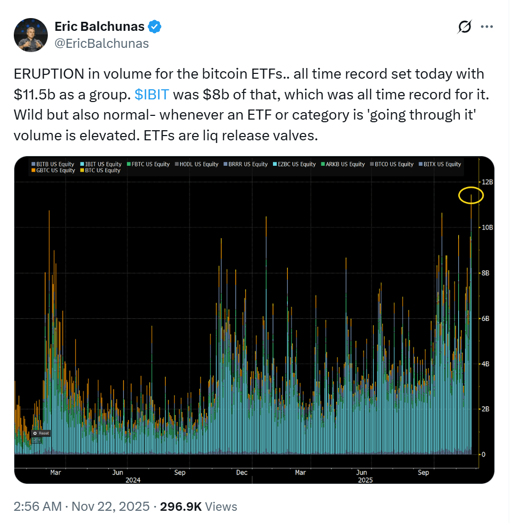
Task: Toggle ARKB US Equity legend entry
Action: (x=343, y=164)
